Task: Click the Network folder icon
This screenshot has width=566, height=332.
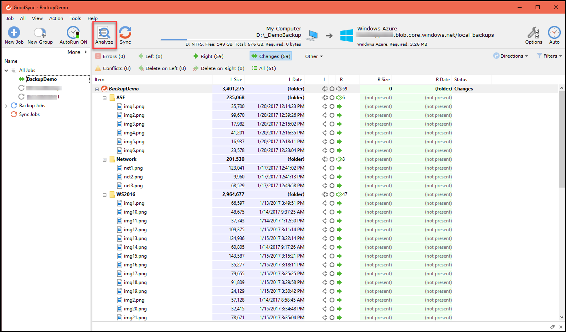Action: click(112, 159)
